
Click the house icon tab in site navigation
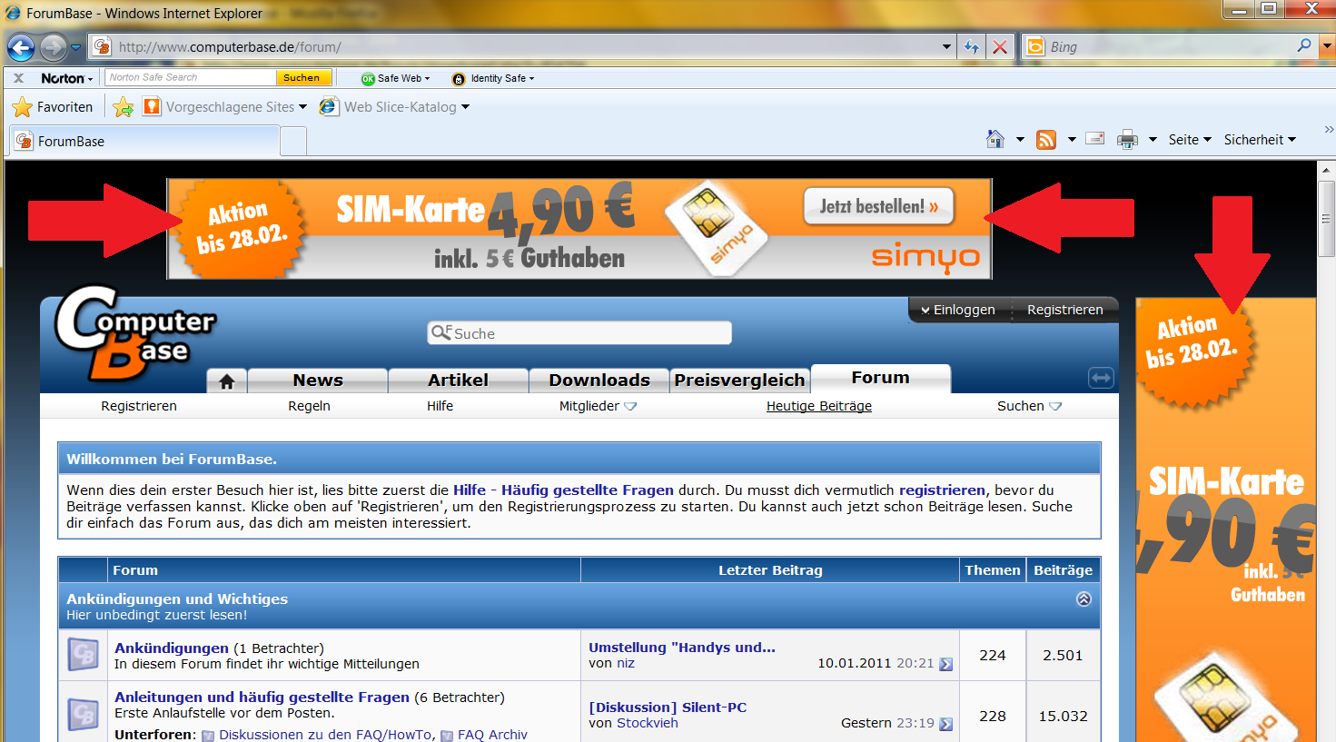pyautogui.click(x=227, y=381)
